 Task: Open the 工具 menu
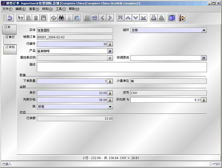point(60,9)
